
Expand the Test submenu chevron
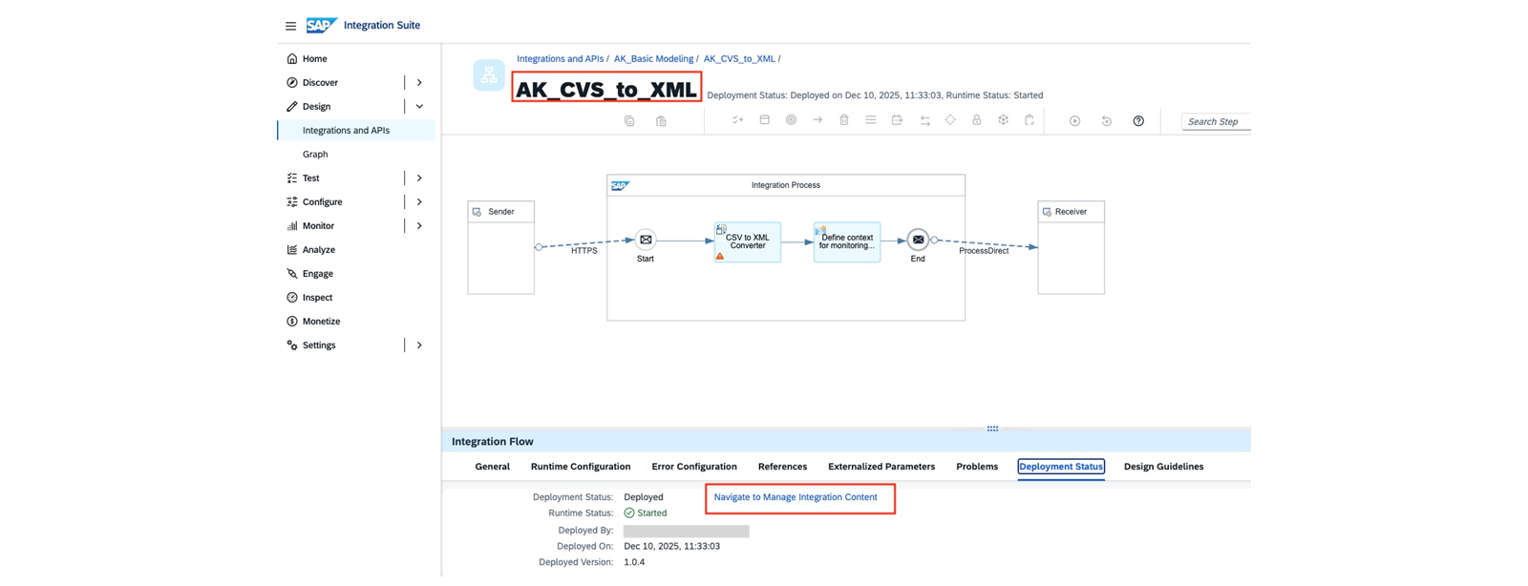click(x=419, y=178)
